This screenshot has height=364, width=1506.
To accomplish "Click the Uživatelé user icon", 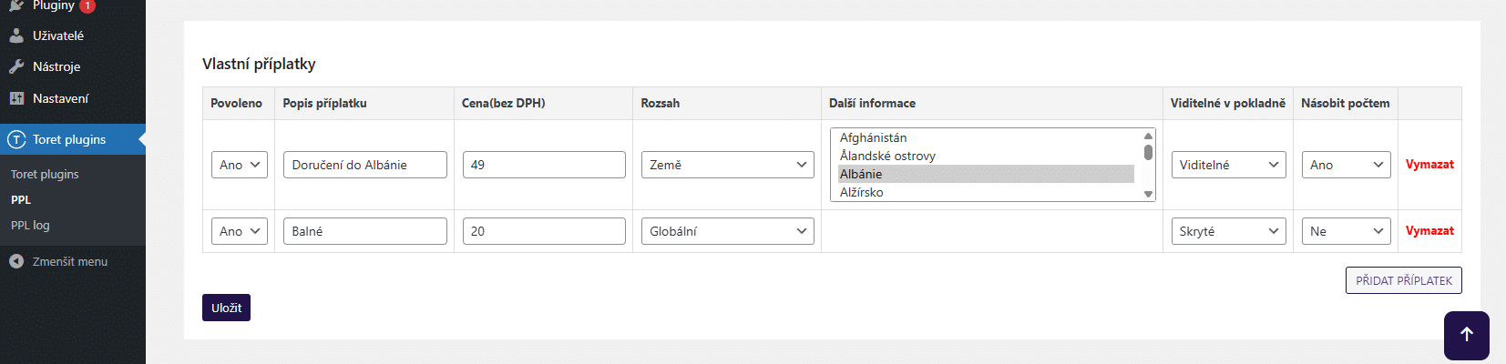I will [x=16, y=35].
